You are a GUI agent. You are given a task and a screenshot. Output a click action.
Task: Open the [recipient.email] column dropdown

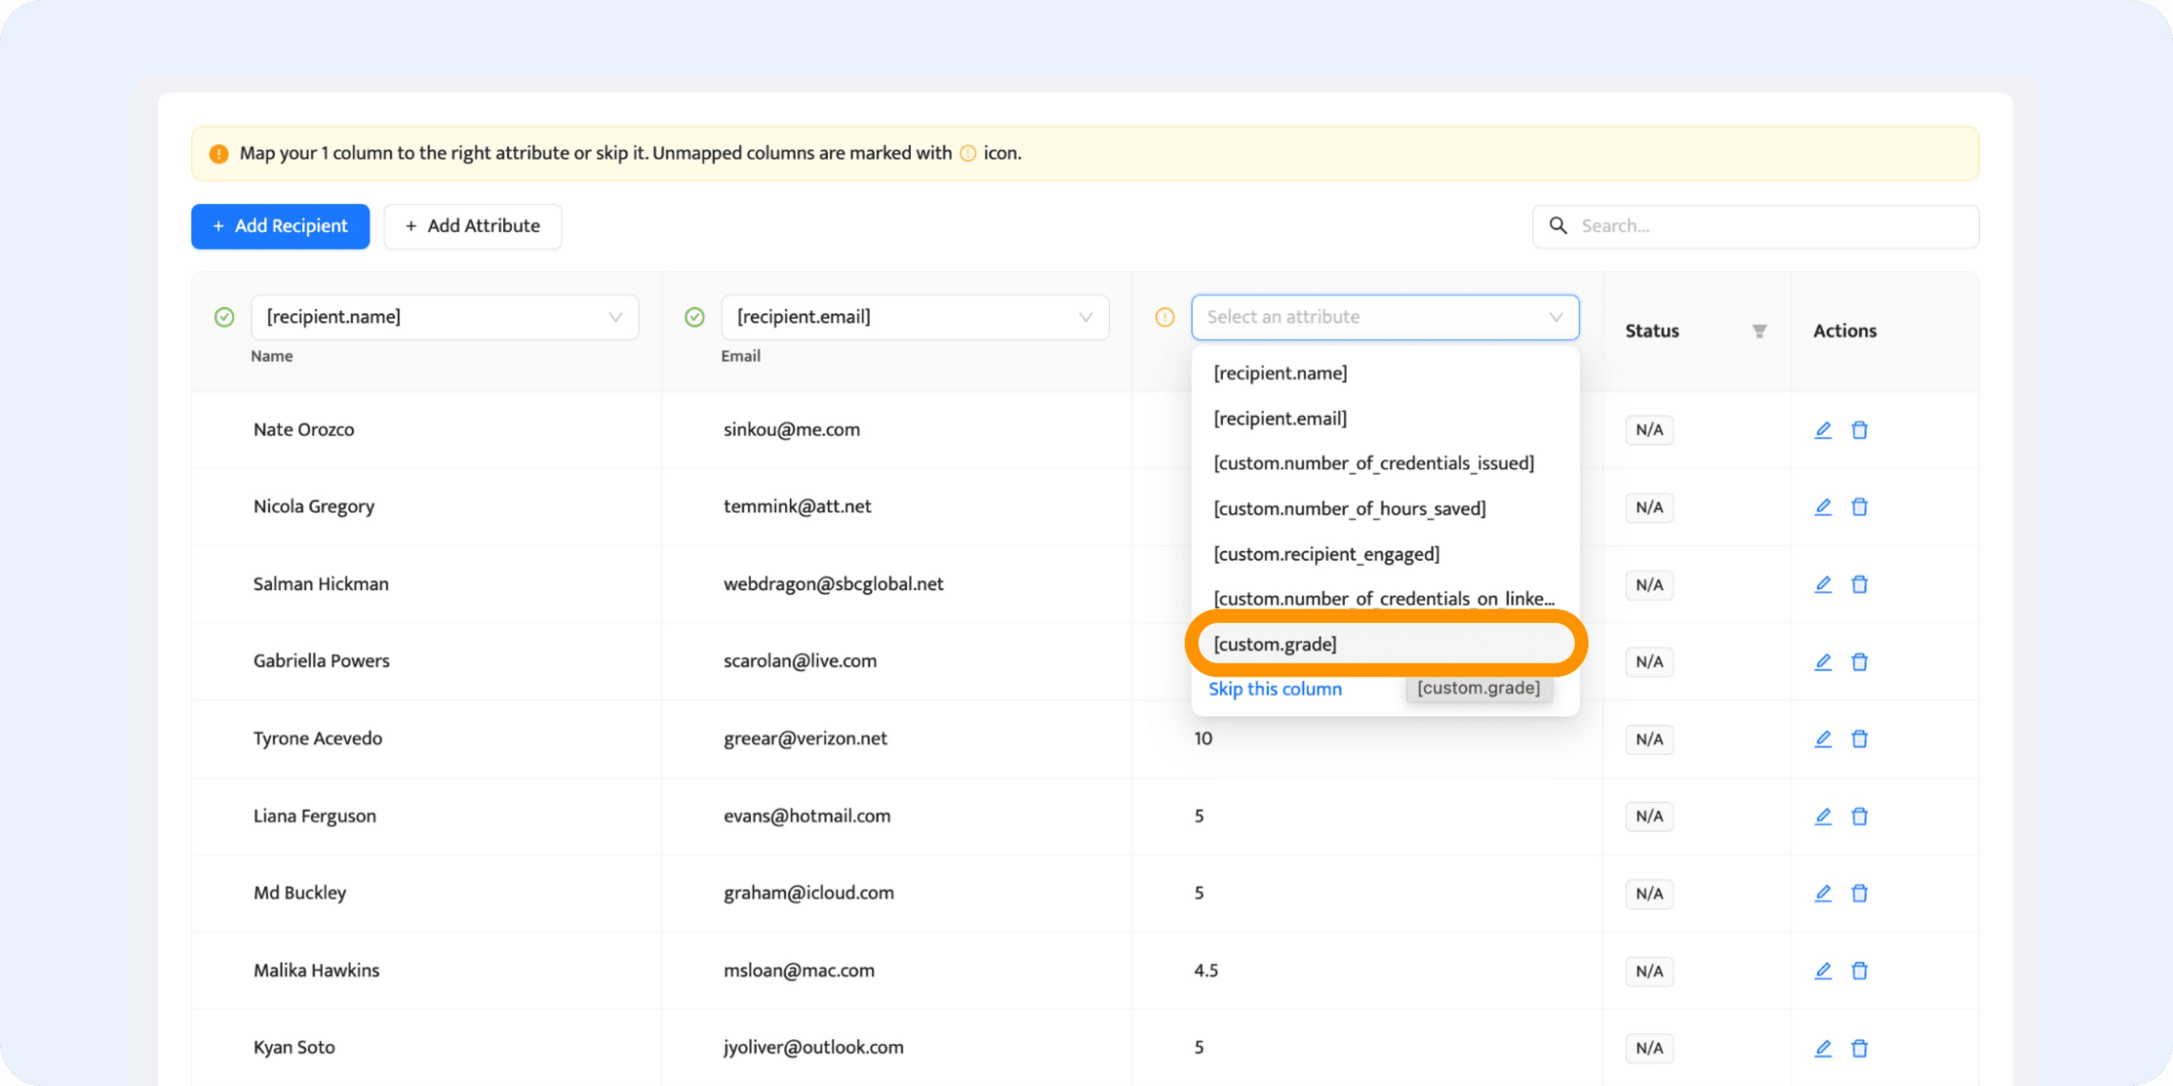(914, 317)
